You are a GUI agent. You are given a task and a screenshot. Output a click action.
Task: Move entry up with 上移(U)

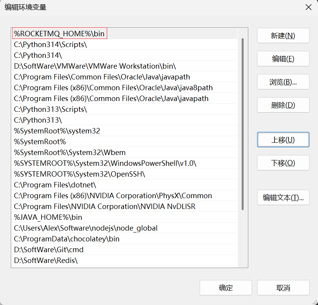tap(283, 140)
